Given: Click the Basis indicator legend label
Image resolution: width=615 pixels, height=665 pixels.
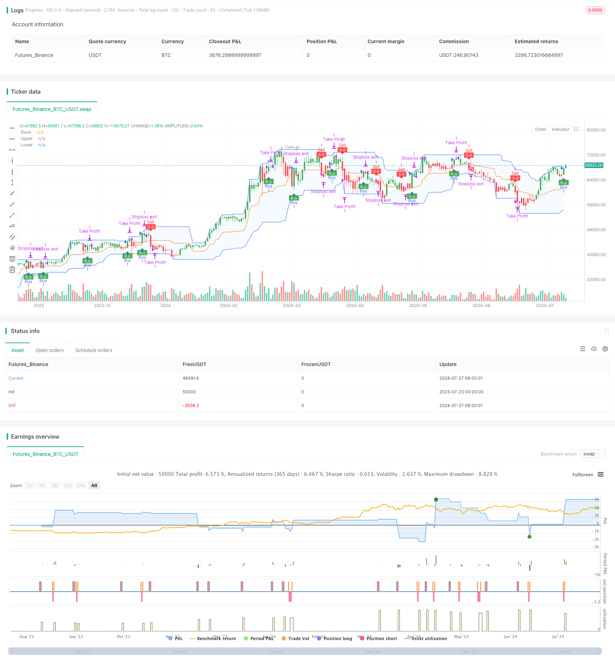Looking at the screenshot, I should click(x=26, y=132).
